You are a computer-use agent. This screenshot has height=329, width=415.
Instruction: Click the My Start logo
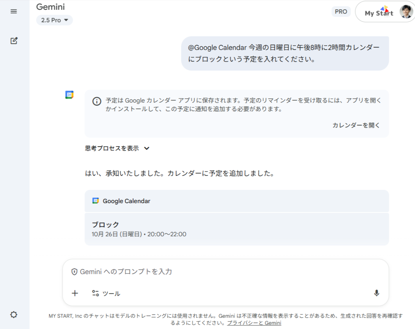tap(379, 12)
